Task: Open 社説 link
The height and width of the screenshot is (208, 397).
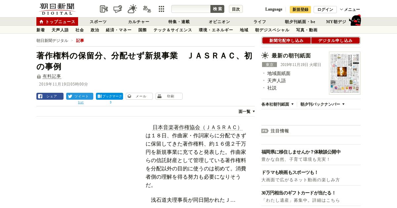Action: (x=272, y=88)
